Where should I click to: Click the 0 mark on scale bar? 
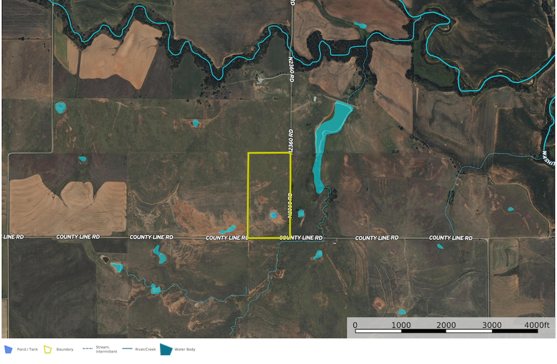point(355,325)
